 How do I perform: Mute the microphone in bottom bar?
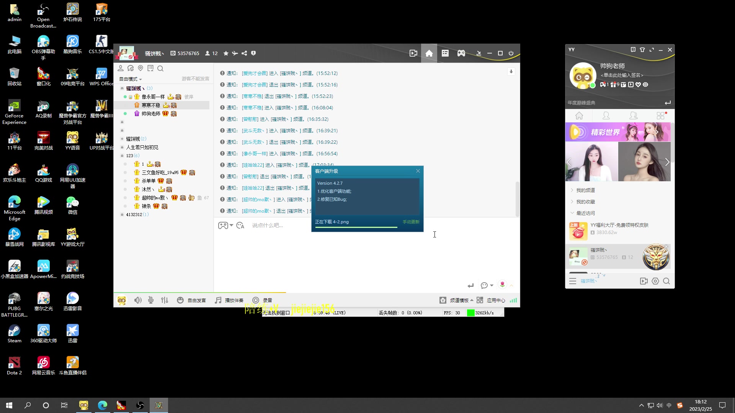[x=151, y=300]
